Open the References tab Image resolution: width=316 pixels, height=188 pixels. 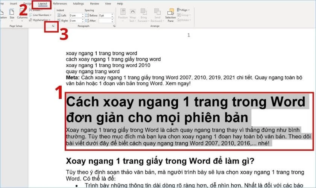(60, 4)
